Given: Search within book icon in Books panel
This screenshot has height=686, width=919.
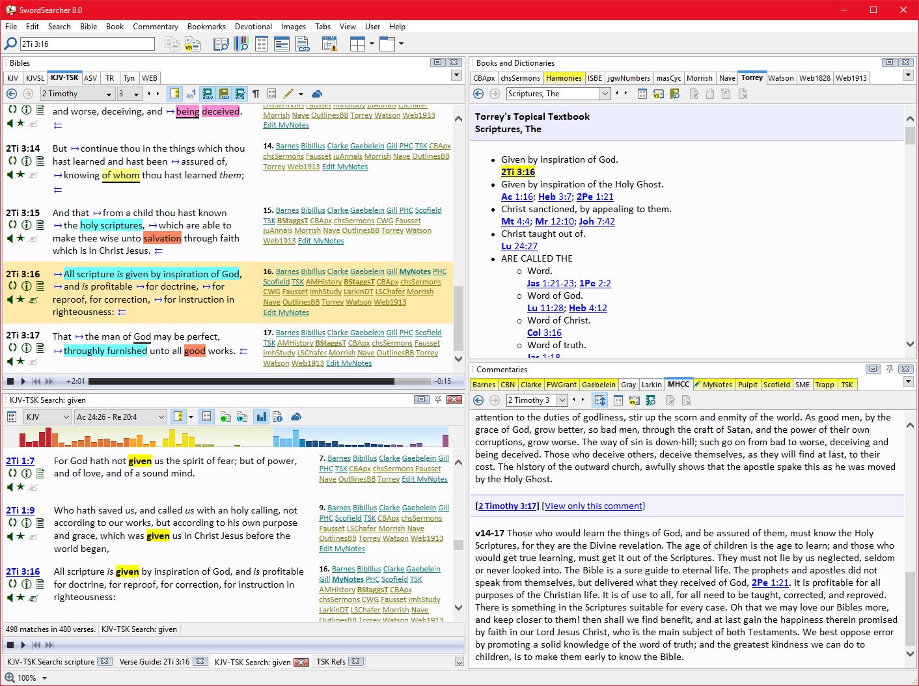Looking at the screenshot, I should point(675,94).
